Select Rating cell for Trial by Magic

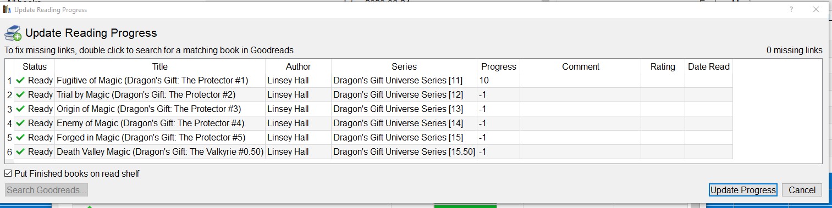pyautogui.click(x=663, y=95)
